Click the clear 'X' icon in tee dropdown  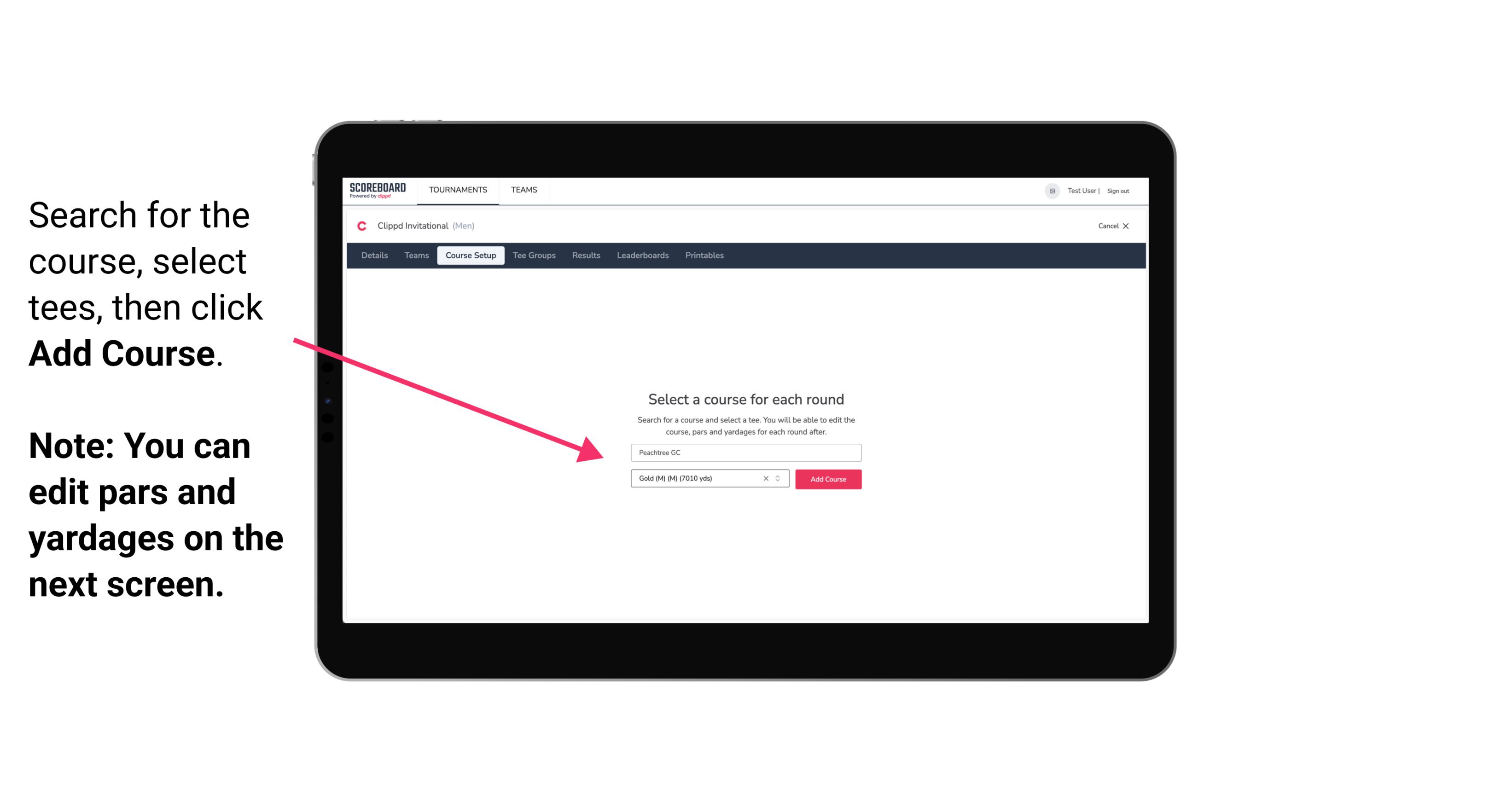coord(766,479)
